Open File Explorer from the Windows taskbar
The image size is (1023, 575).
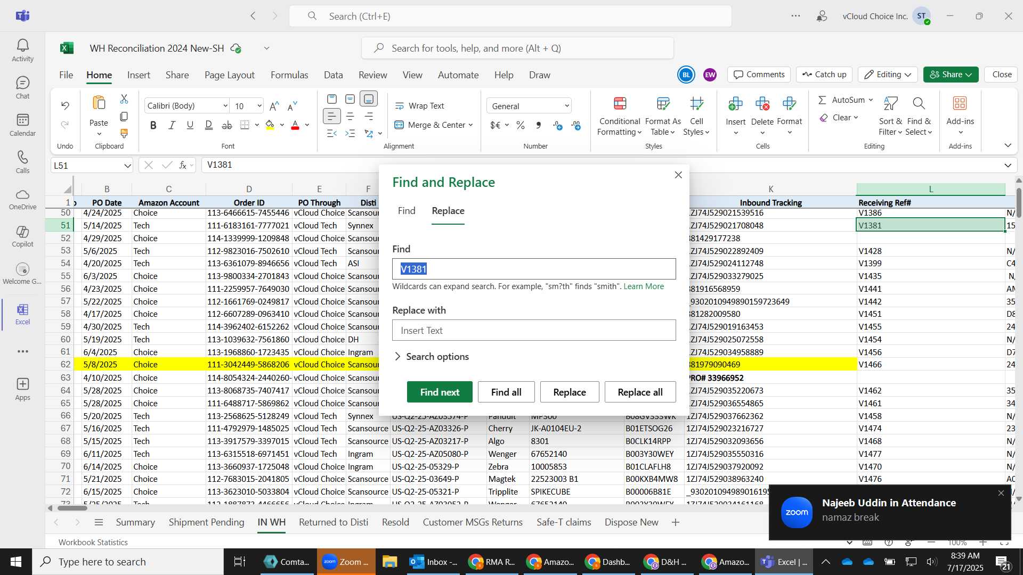(x=389, y=562)
